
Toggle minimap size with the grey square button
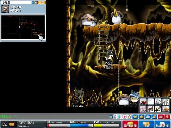pos(36,3)
